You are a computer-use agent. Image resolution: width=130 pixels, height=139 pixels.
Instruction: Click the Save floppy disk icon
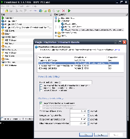coord(11,11)
